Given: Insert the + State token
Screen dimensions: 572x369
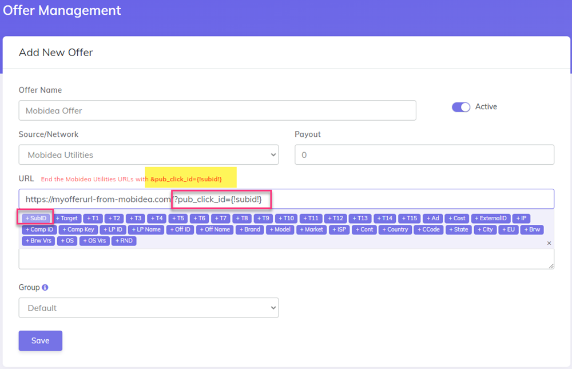Looking at the screenshot, I should click(459, 229).
